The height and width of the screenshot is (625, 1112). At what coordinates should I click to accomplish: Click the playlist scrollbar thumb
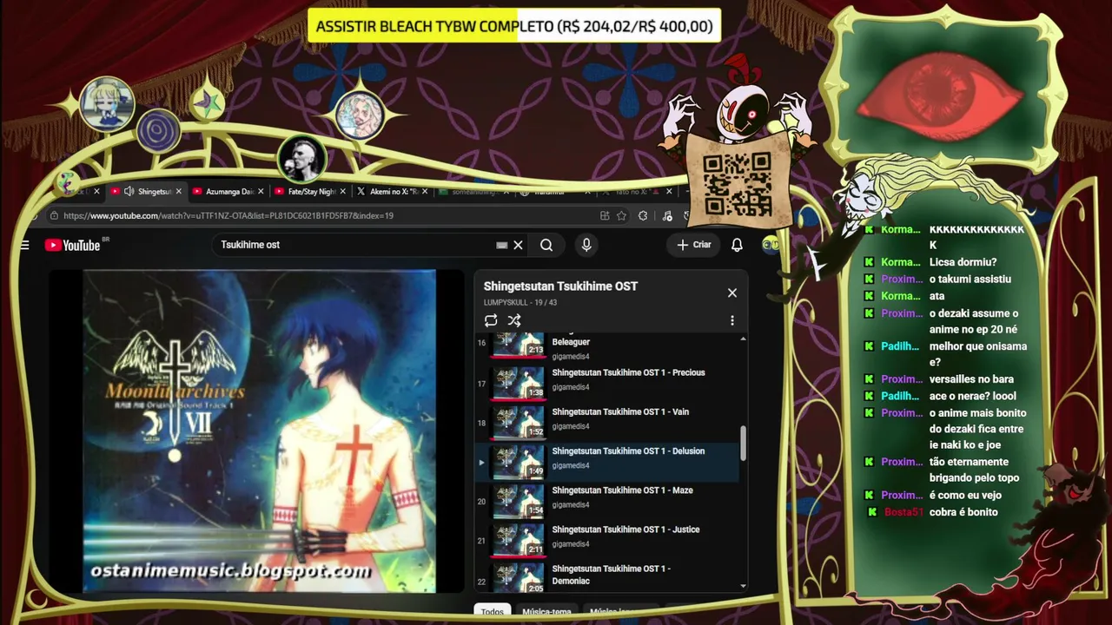point(743,444)
